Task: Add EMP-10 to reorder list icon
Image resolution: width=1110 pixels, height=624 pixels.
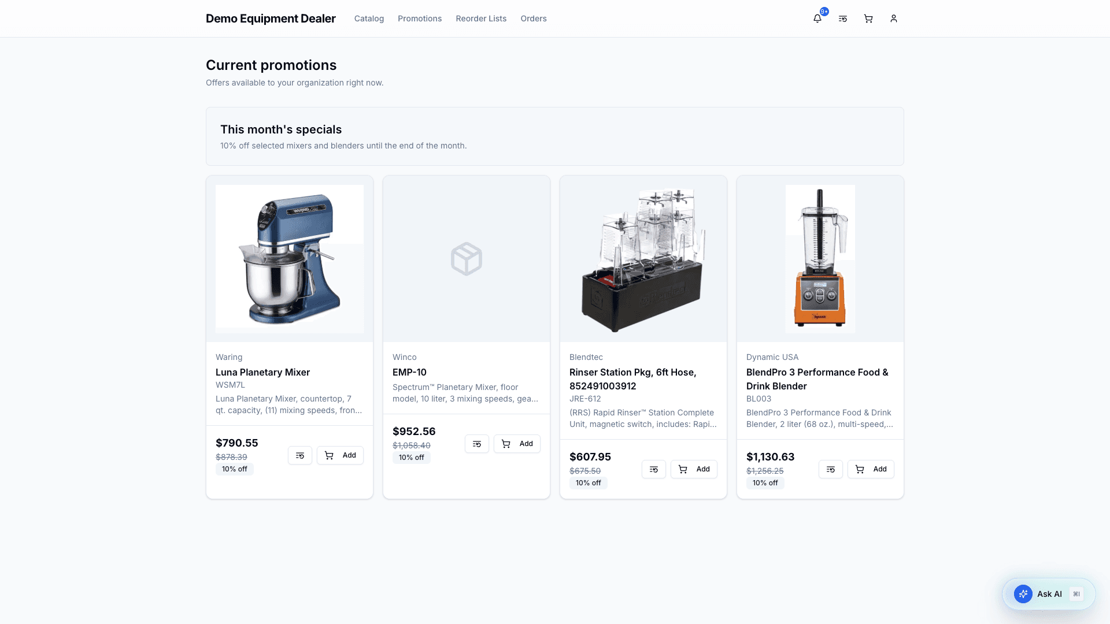Action: (477, 444)
